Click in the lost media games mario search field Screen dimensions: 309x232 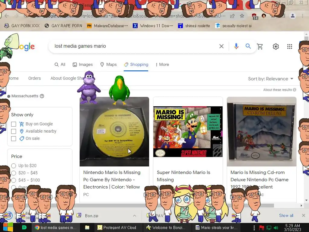(x=134, y=46)
